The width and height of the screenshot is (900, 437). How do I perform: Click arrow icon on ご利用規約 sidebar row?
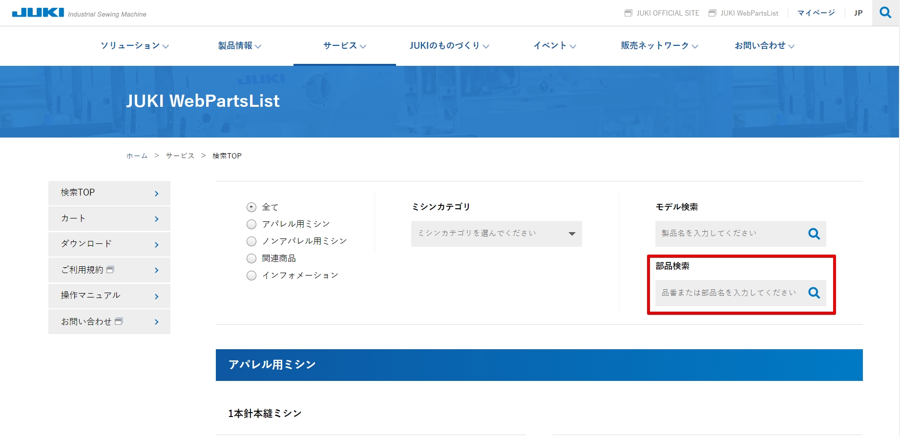point(157,270)
